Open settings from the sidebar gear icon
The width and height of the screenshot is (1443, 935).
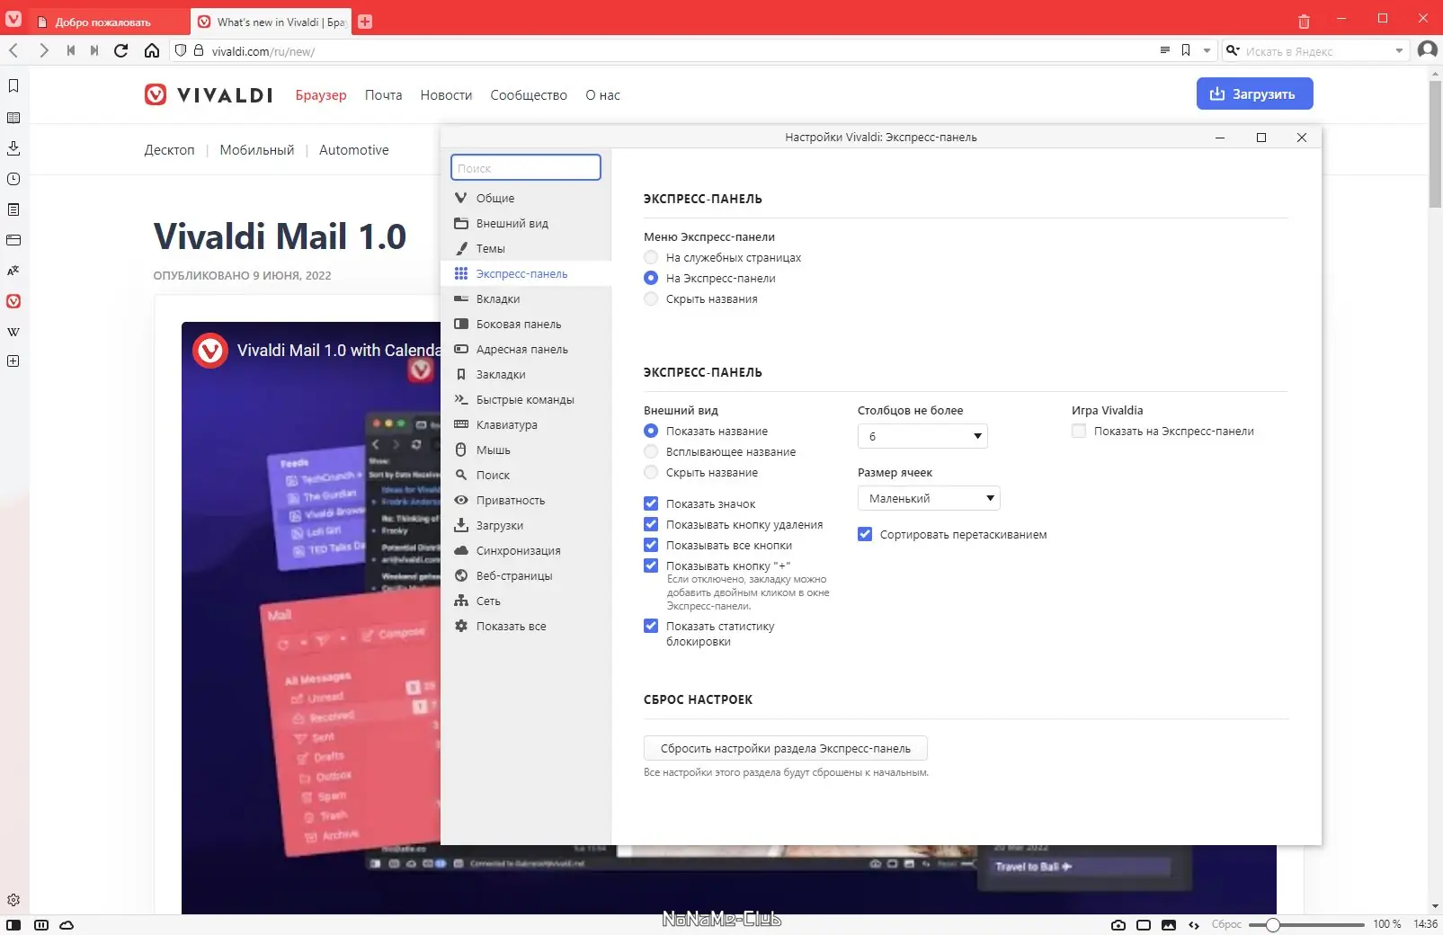[13, 900]
